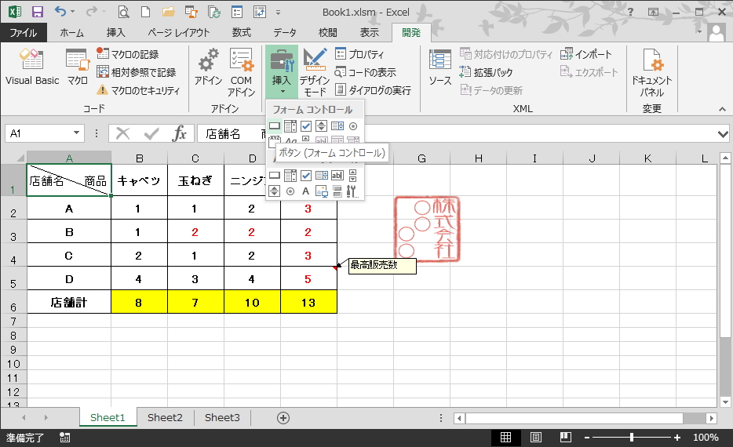Switch to the ページ レイアウト tab
The image size is (733, 447).
coord(179,32)
